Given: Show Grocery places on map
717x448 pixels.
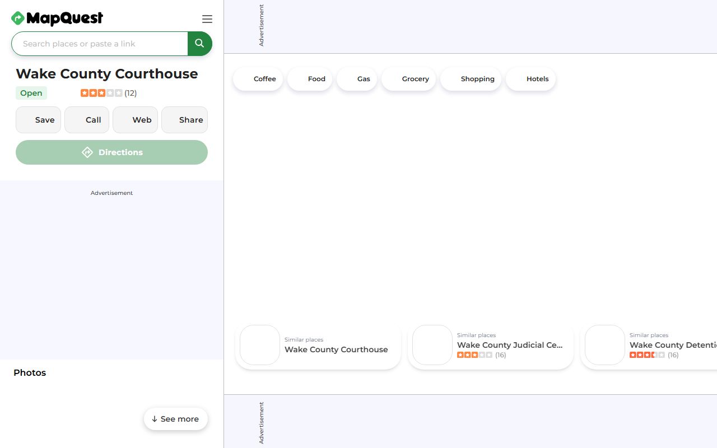Looking at the screenshot, I should pyautogui.click(x=408, y=79).
